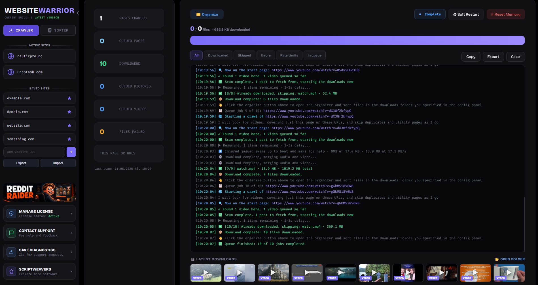Remove the star from something.com
The image size is (538, 285).
click(x=69, y=139)
